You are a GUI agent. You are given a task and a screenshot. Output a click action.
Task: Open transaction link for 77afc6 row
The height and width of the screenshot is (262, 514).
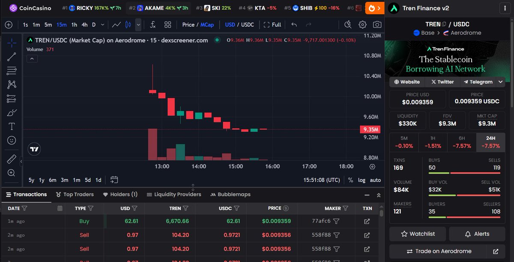tap(367, 221)
